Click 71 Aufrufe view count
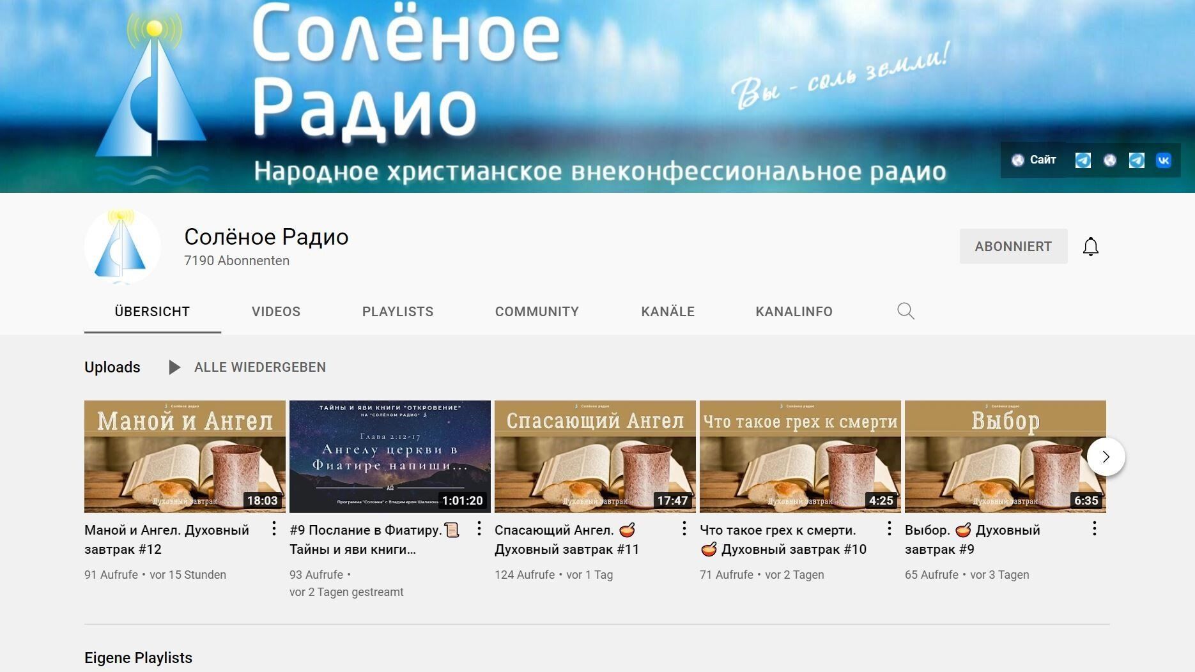The width and height of the screenshot is (1195, 672). 727,575
